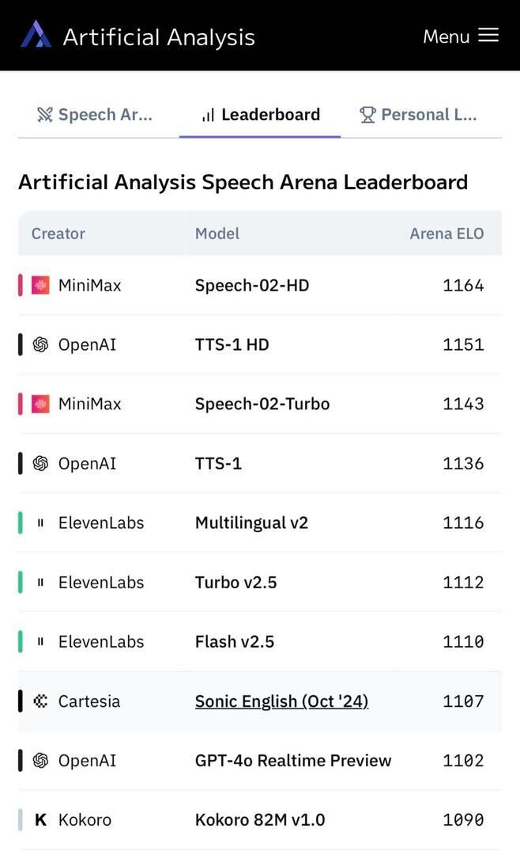Switch to the Speech Arena tab
The width and height of the screenshot is (520, 855).
click(95, 115)
